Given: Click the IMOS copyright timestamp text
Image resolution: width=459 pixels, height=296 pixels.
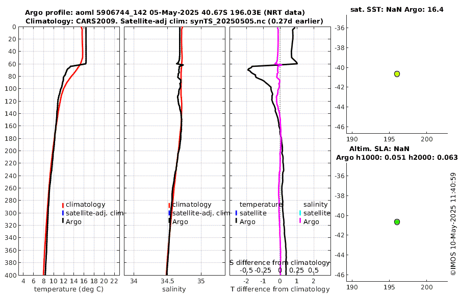Looking at the screenshot, I should [453, 224].
